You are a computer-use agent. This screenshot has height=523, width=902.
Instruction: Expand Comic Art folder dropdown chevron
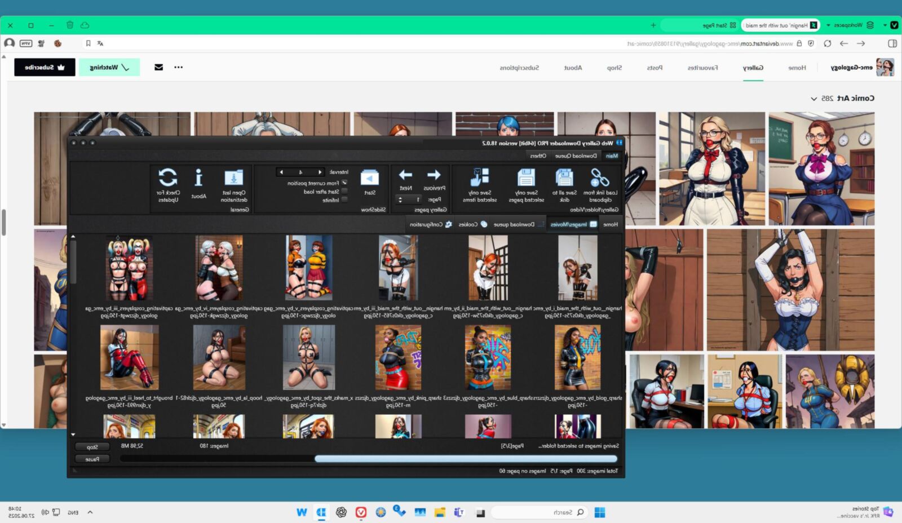pyautogui.click(x=813, y=99)
